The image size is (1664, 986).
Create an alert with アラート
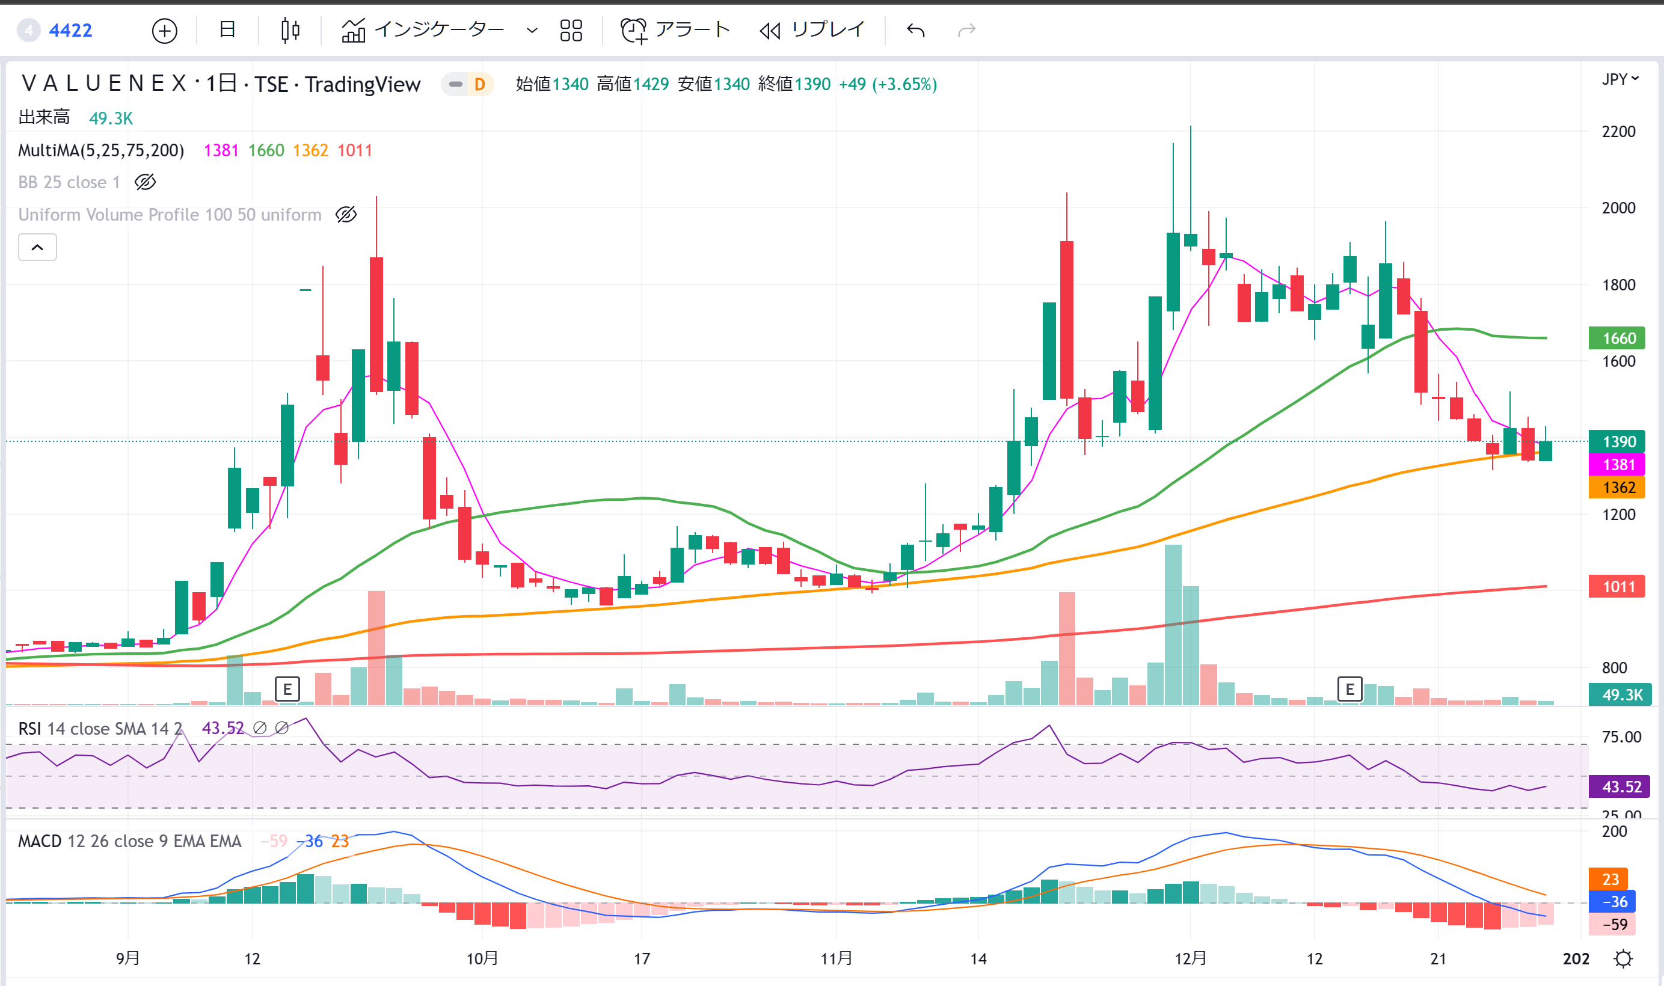coord(675,30)
